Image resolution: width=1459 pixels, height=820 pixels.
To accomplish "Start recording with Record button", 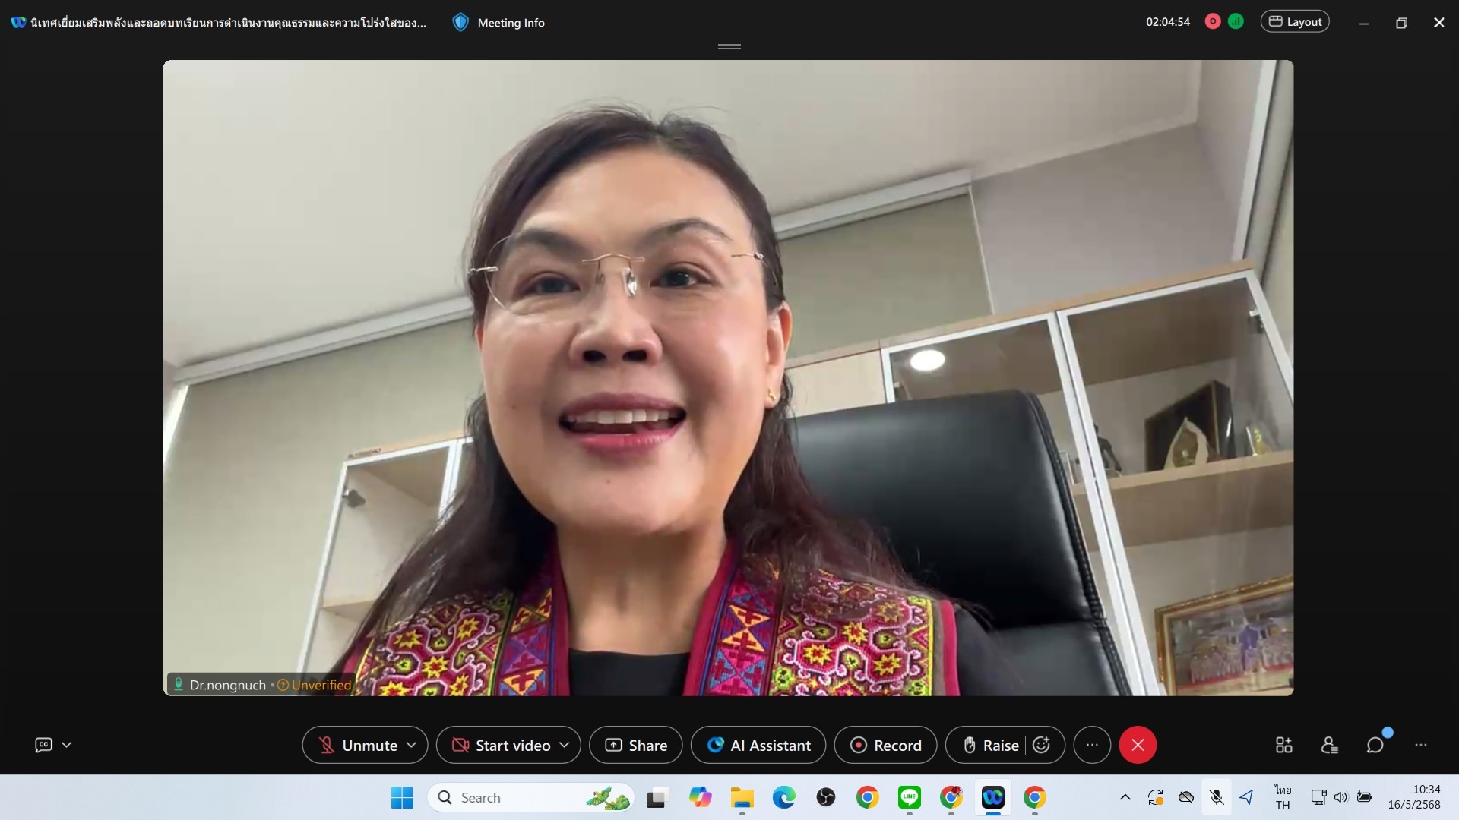I will point(885,745).
